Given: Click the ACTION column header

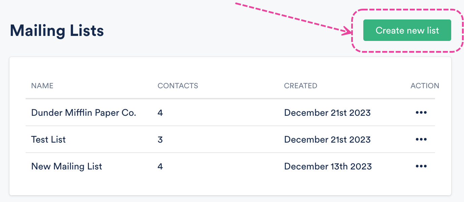Looking at the screenshot, I should point(425,86).
